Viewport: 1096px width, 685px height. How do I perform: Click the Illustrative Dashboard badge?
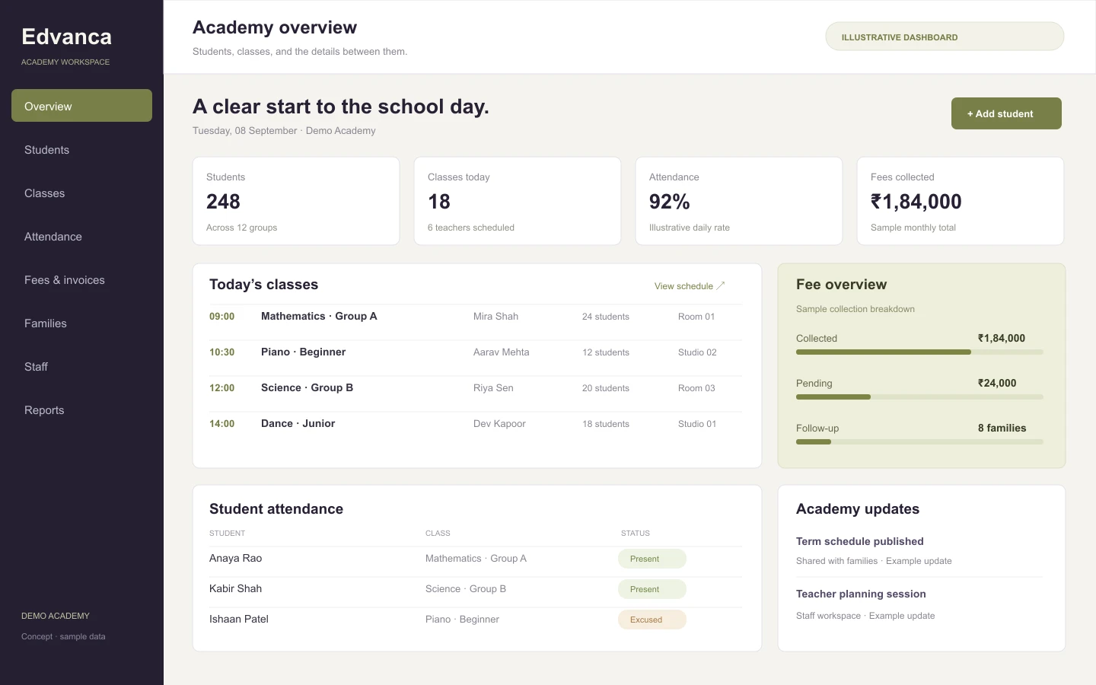click(x=945, y=37)
